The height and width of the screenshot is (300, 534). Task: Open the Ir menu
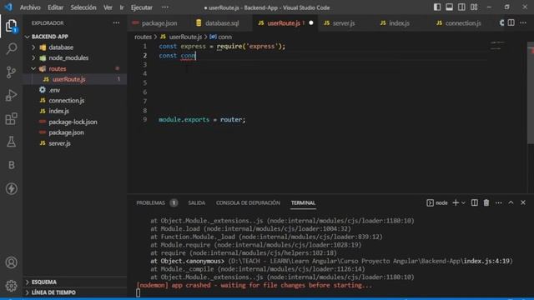point(122,7)
